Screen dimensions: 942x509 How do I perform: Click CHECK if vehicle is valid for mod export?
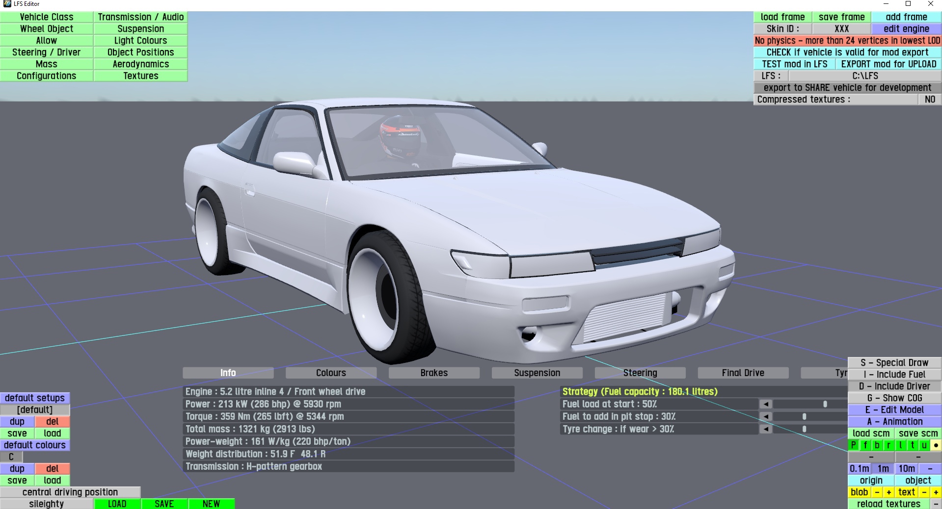coord(848,52)
